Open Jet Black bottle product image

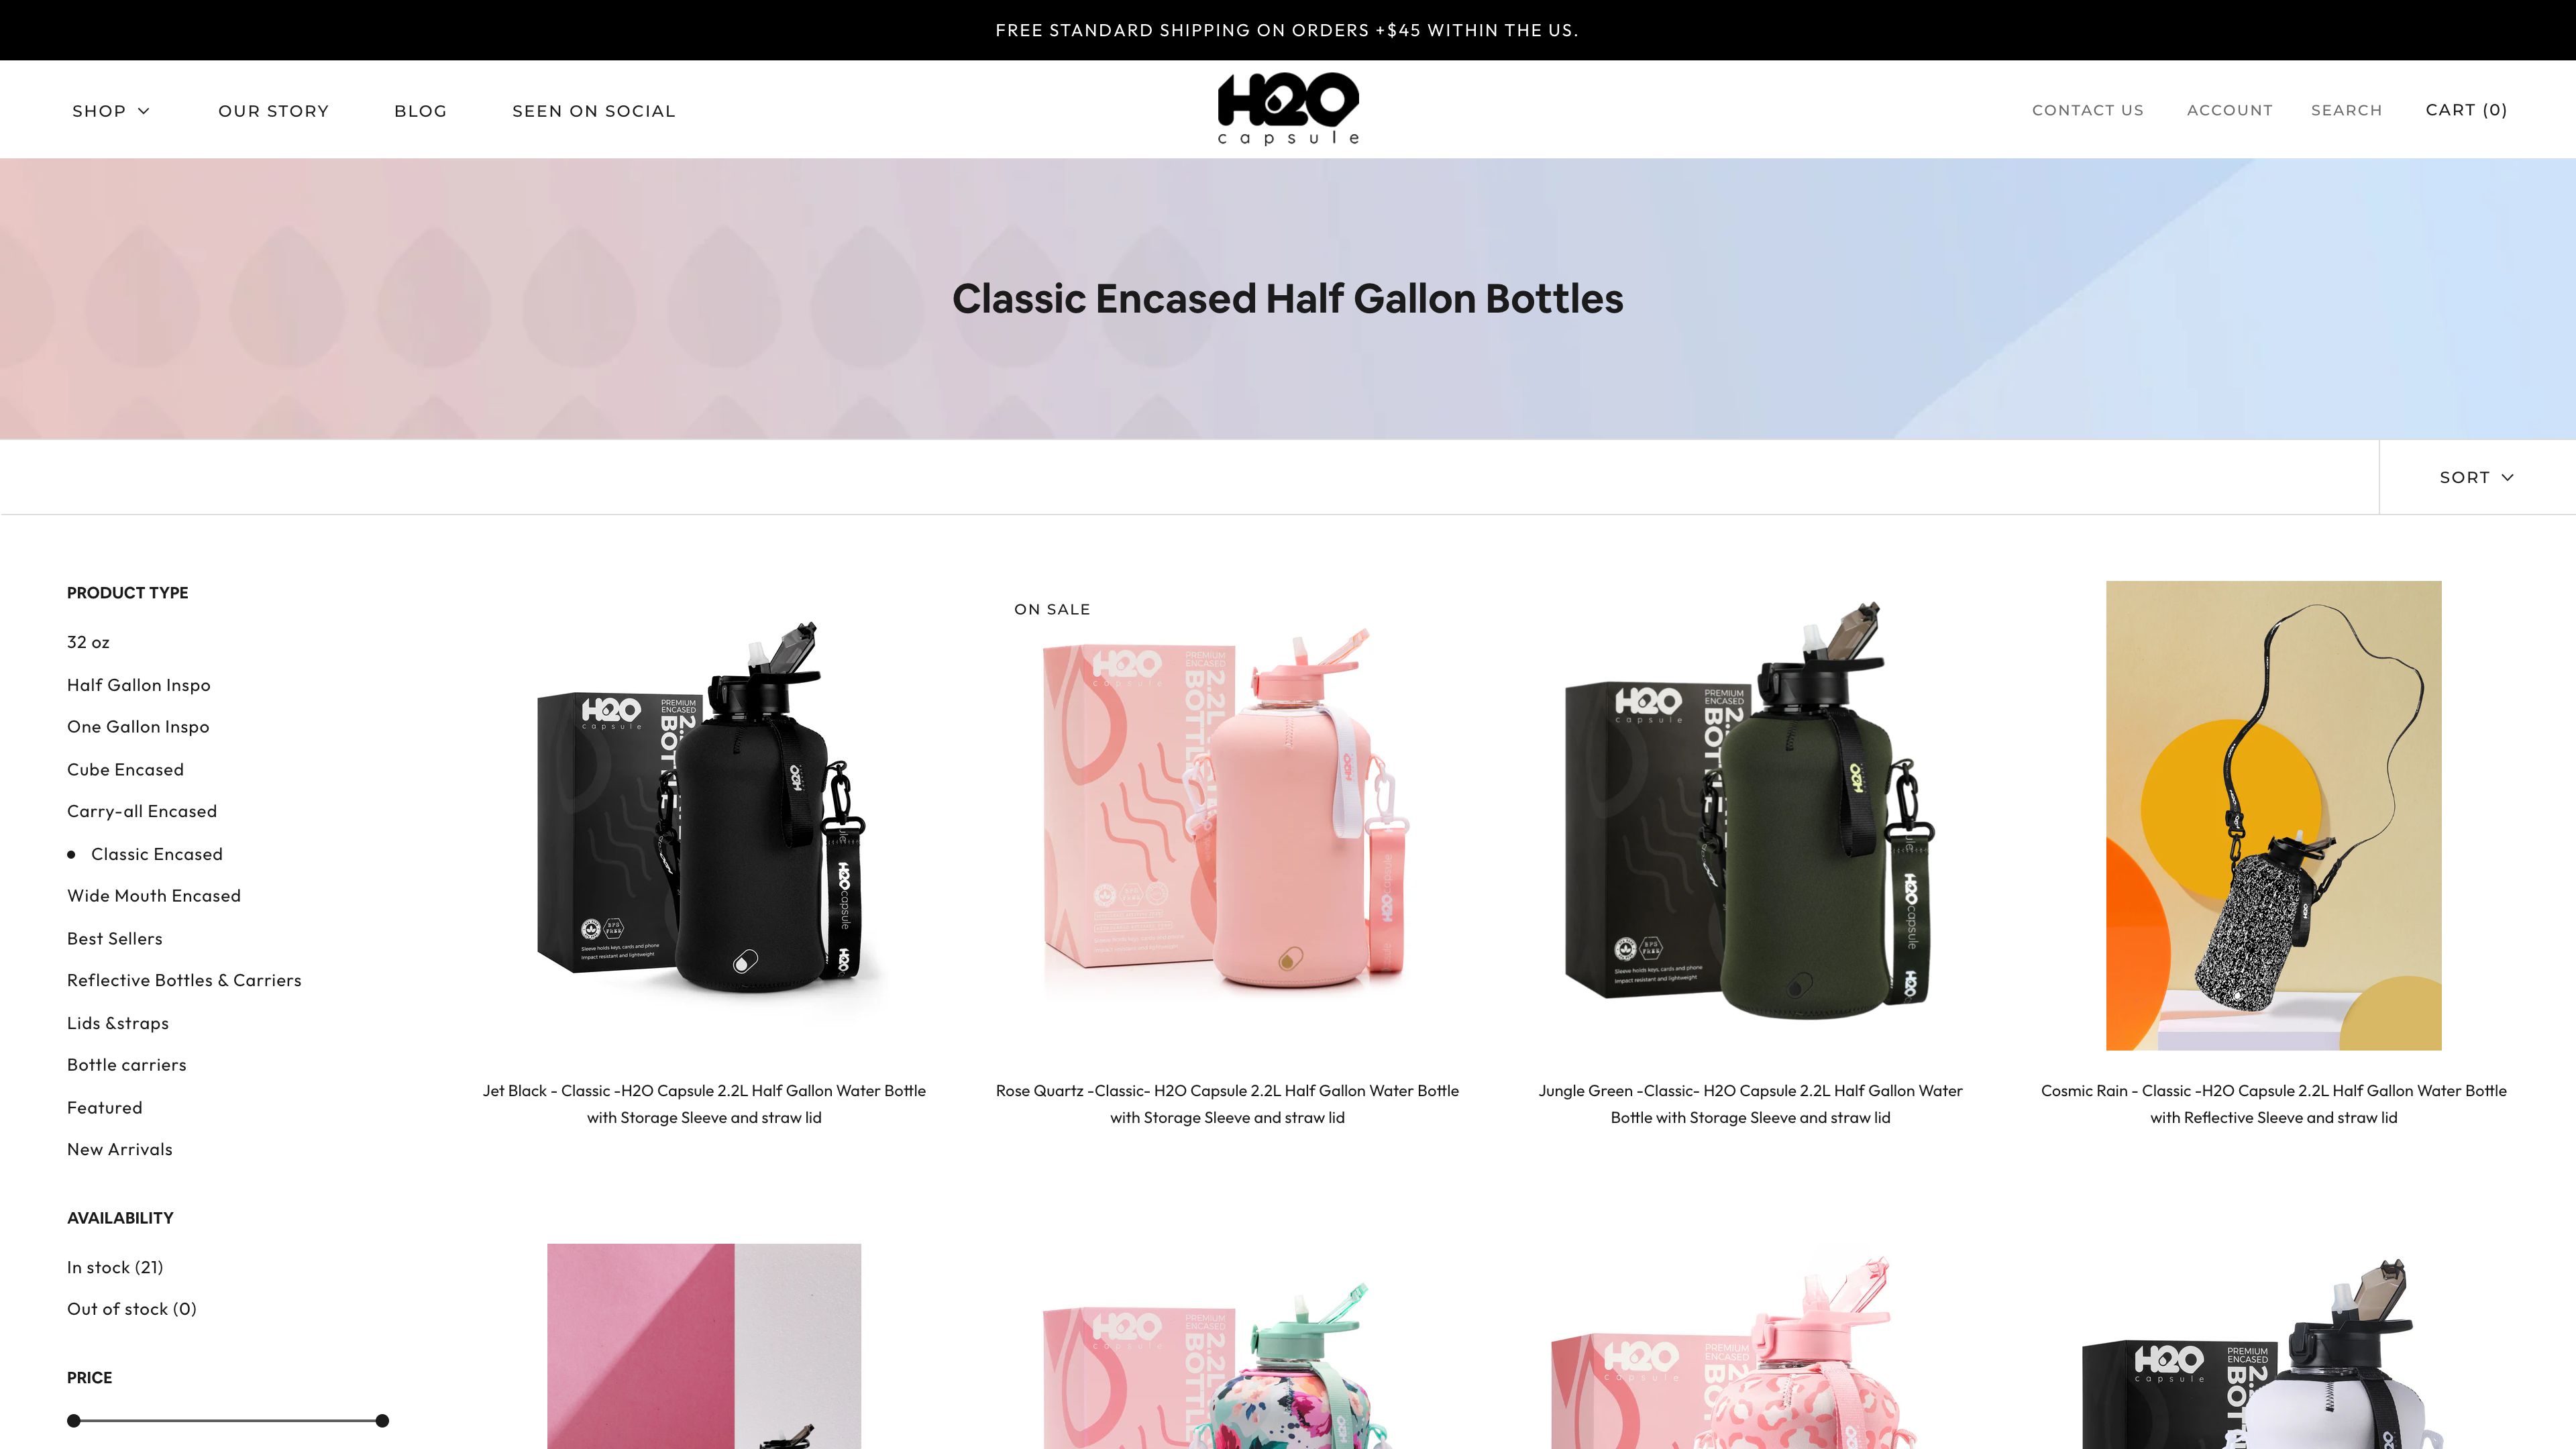(x=704, y=815)
